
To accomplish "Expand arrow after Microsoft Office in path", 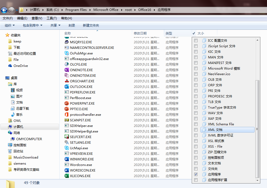I will (x=122, y=10).
